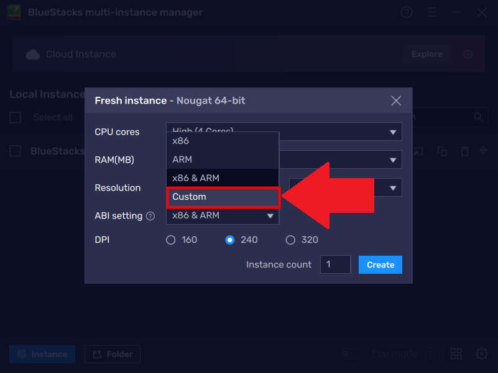Screen dimensions: 498x373
Task: Set DPI to 240
Action: (x=230, y=240)
